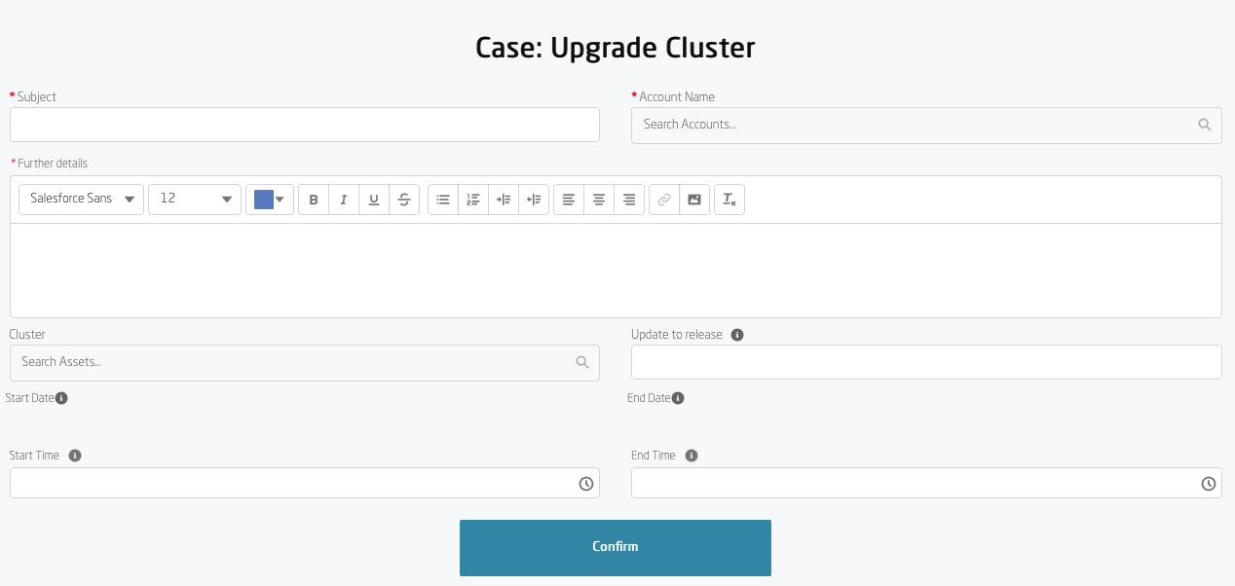Open the font size 12 dropdown
The width and height of the screenshot is (1235, 586).
[x=195, y=200]
